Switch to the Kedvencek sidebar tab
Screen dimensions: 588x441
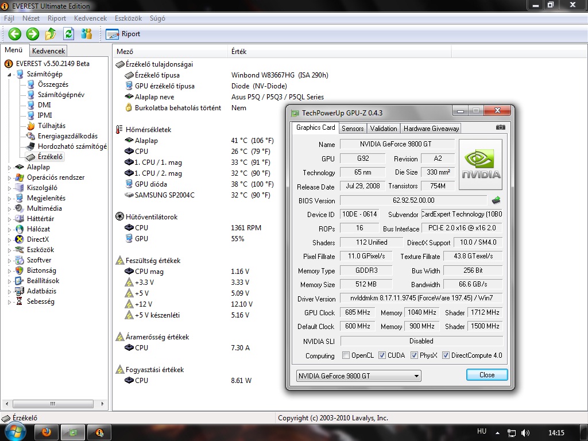pos(48,51)
